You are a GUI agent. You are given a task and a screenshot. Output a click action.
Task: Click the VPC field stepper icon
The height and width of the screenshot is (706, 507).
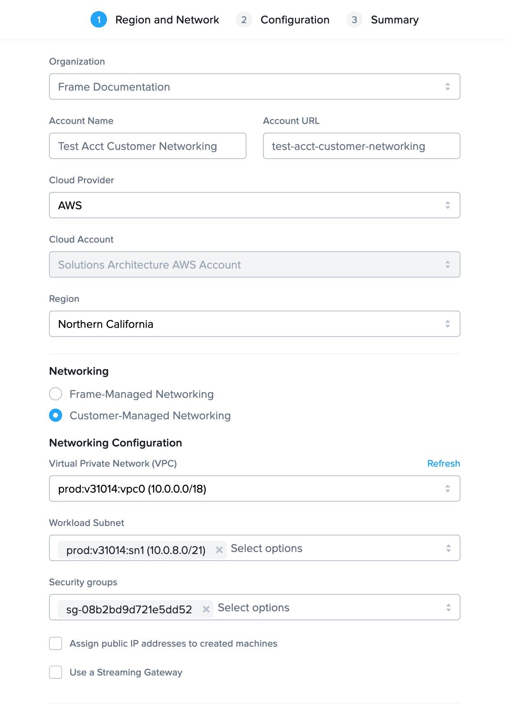pos(448,489)
